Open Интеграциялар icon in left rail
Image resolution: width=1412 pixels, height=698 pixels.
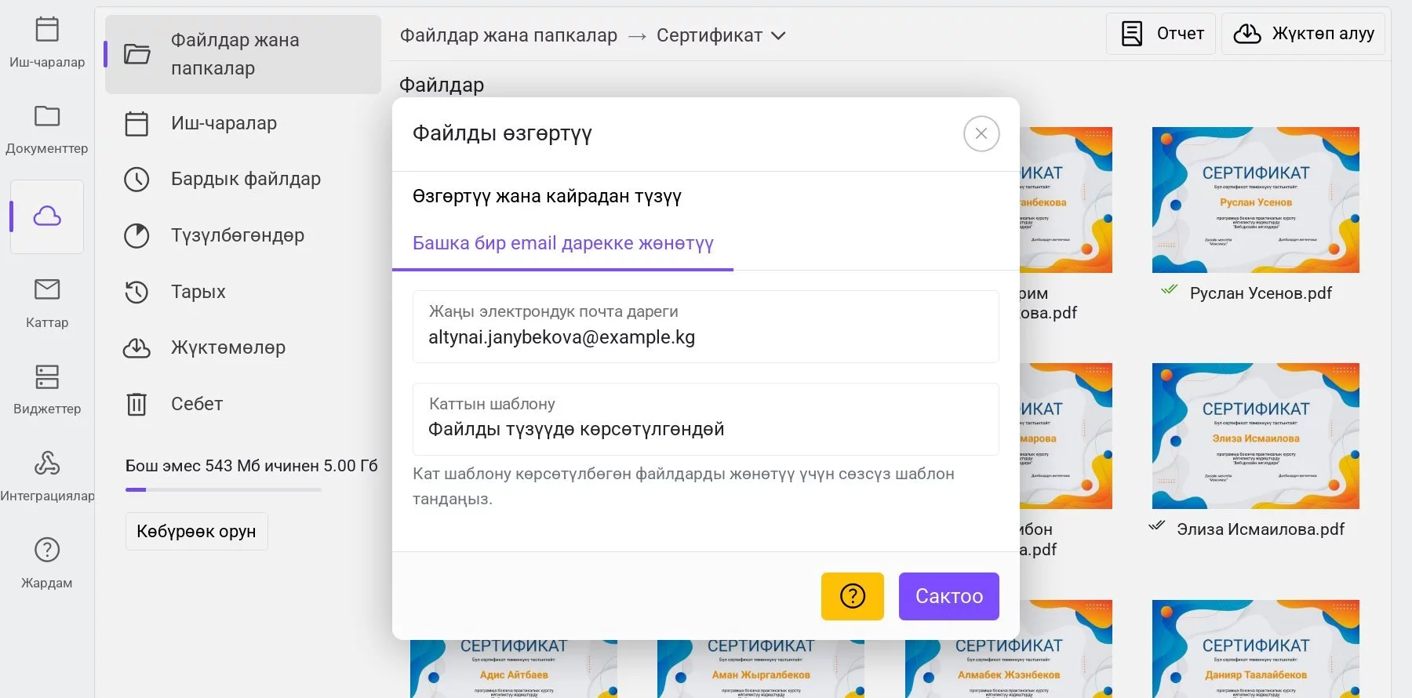tap(47, 463)
